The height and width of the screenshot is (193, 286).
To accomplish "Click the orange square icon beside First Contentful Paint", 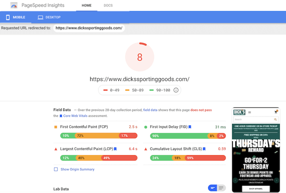I will tap(56, 127).
